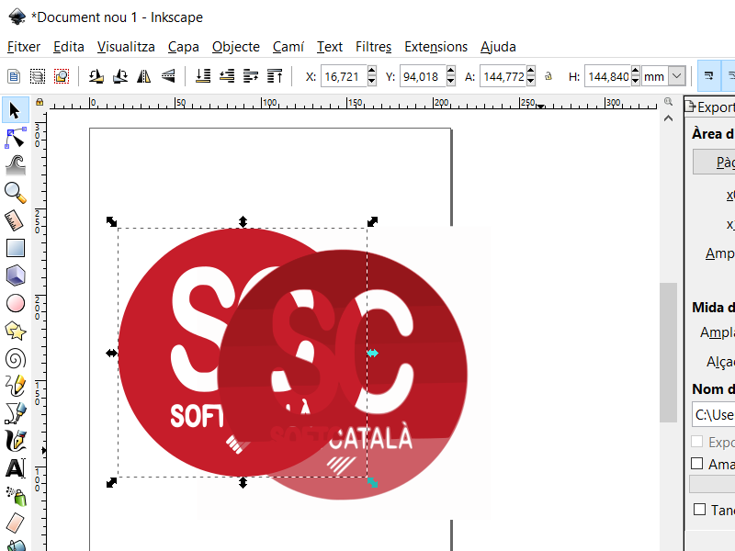Open the Visualitza menu

coord(126,47)
